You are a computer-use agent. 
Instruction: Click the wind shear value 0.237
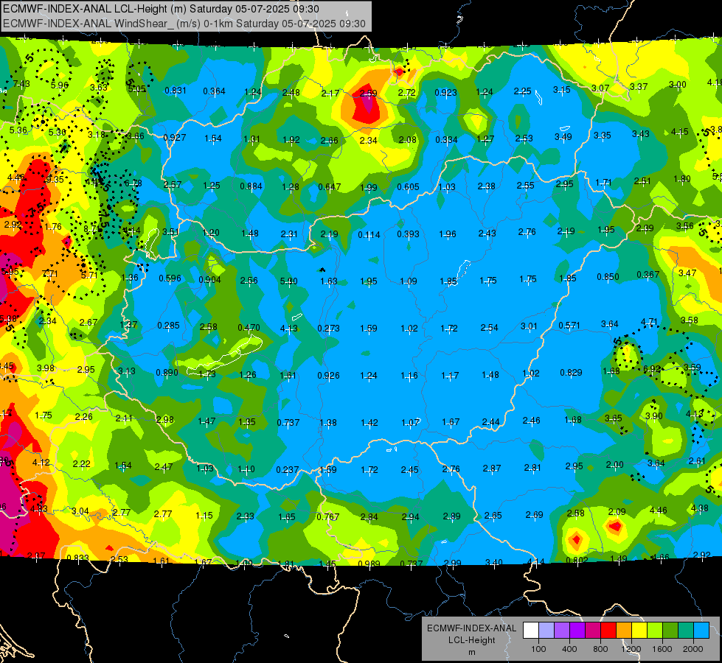click(288, 470)
